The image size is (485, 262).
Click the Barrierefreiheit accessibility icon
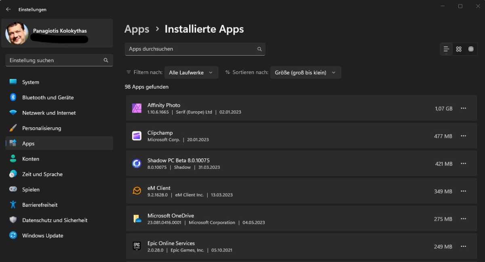click(x=13, y=204)
